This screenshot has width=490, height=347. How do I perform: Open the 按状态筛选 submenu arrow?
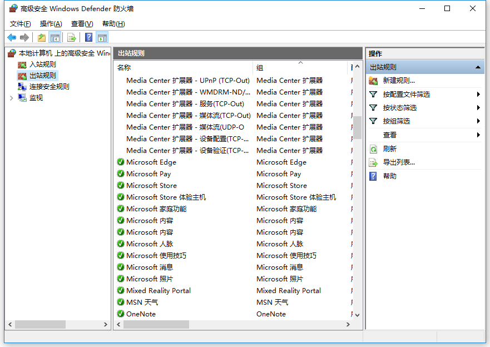click(478, 108)
